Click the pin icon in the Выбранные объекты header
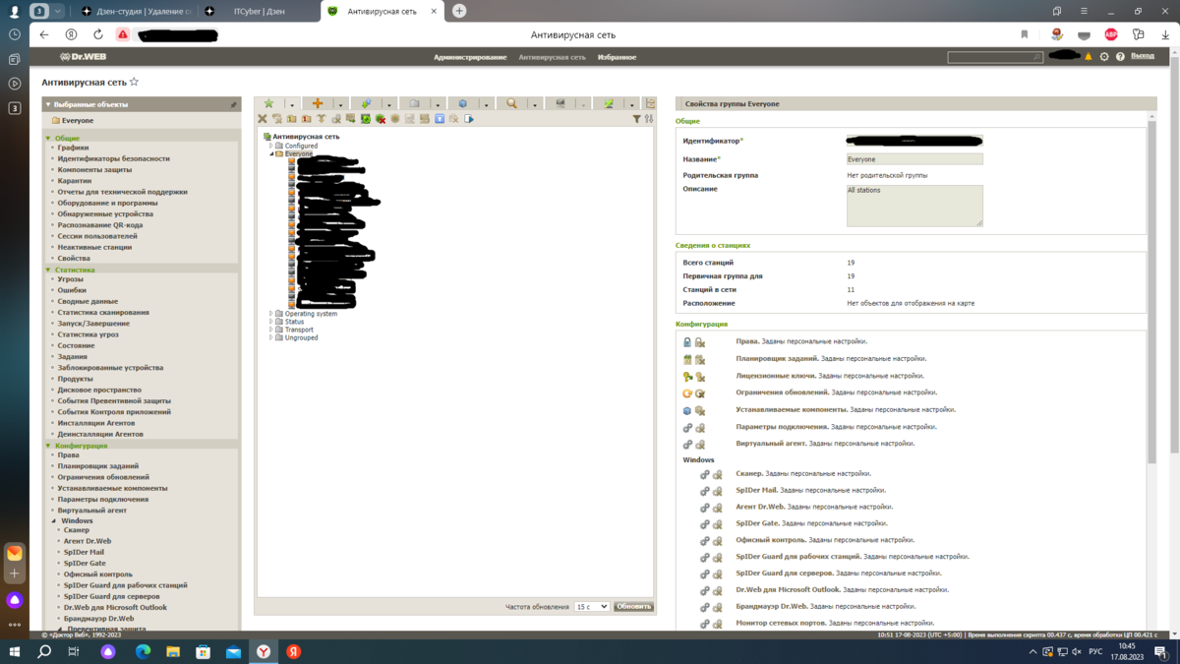The height and width of the screenshot is (664, 1180). pyautogui.click(x=233, y=104)
